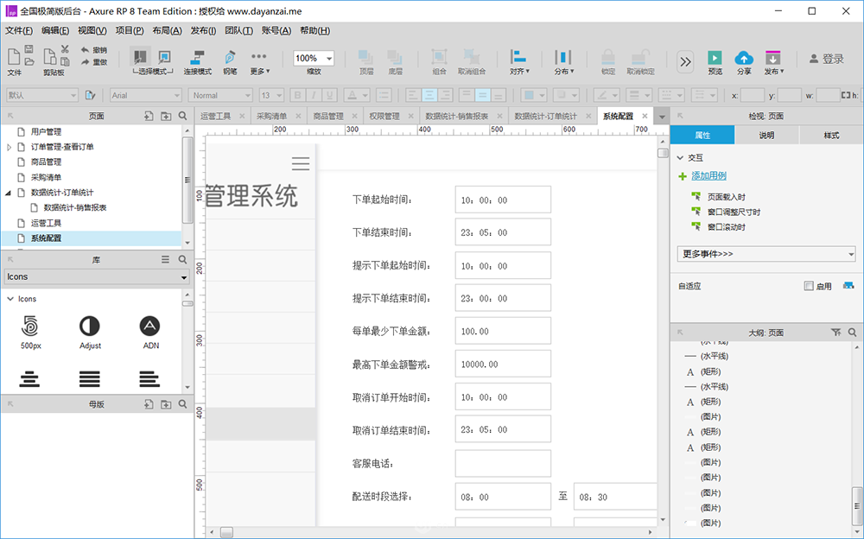The width and height of the screenshot is (864, 539).
Task: Activate the Connect mode (连接模式) tool
Action: click(x=197, y=57)
